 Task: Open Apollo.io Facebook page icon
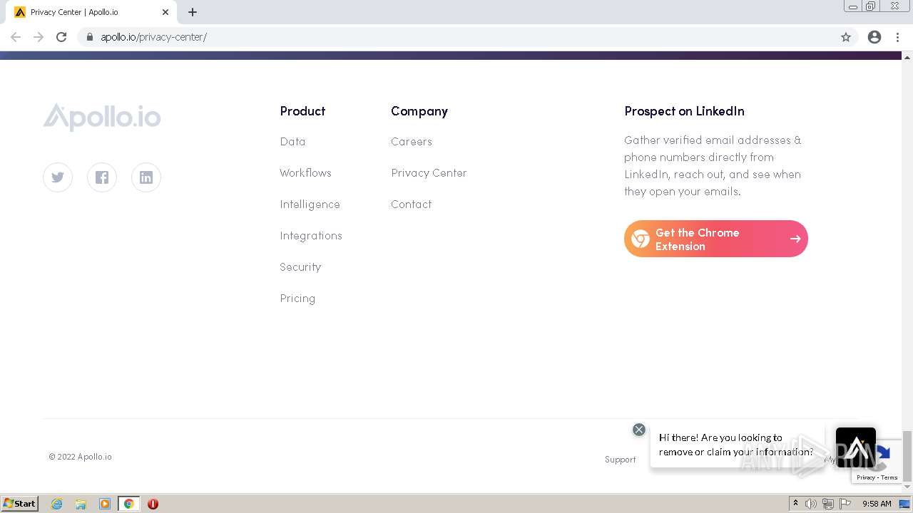pyautogui.click(x=102, y=177)
